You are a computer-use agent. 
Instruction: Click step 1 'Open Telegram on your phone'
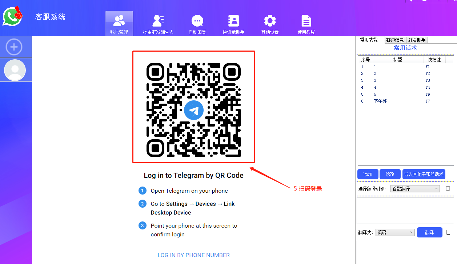click(189, 191)
